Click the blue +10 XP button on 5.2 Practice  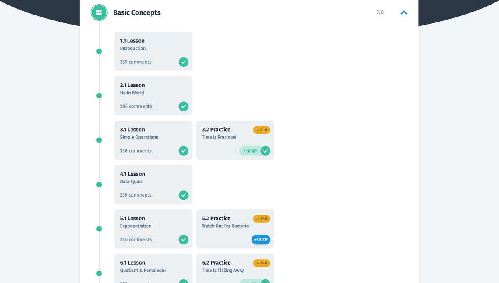261,240
